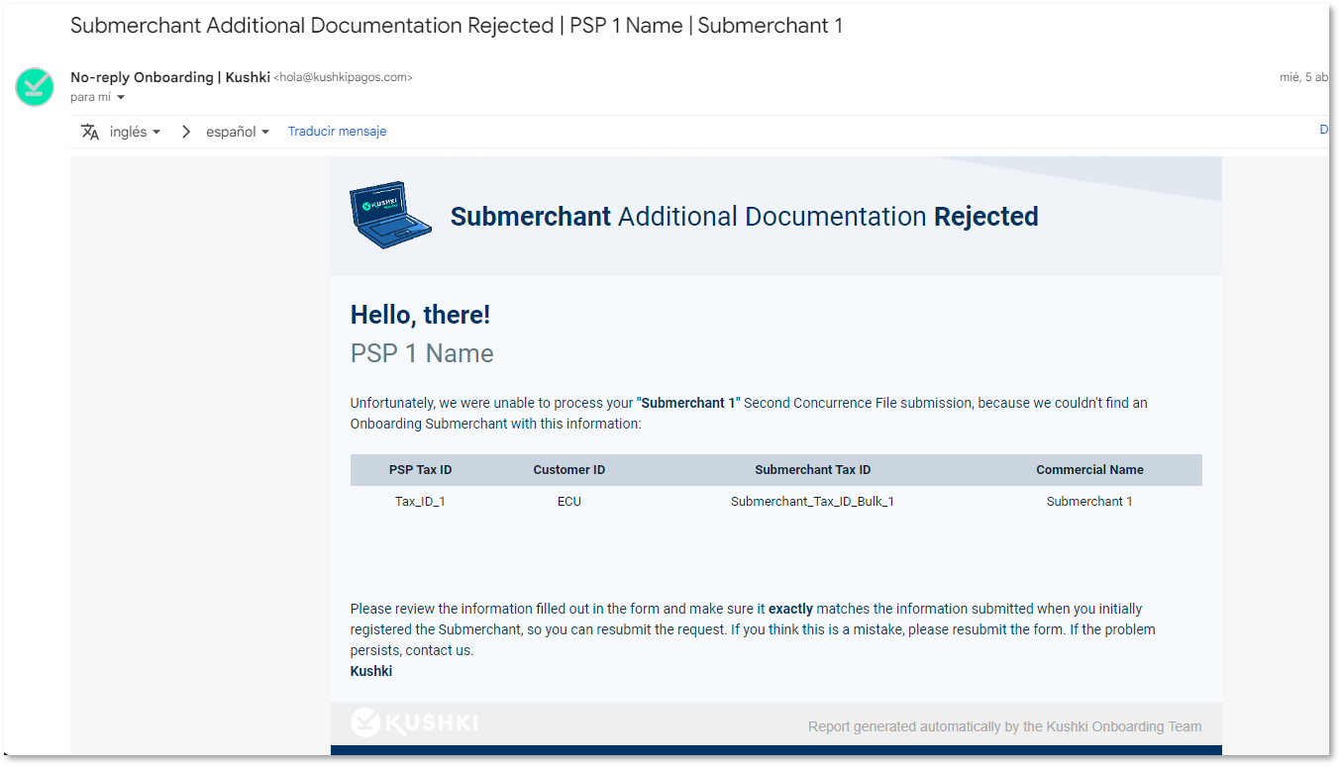Click the email subject line at the top
Image resolution: width=1340 pixels, height=766 pixels.
pos(456,26)
